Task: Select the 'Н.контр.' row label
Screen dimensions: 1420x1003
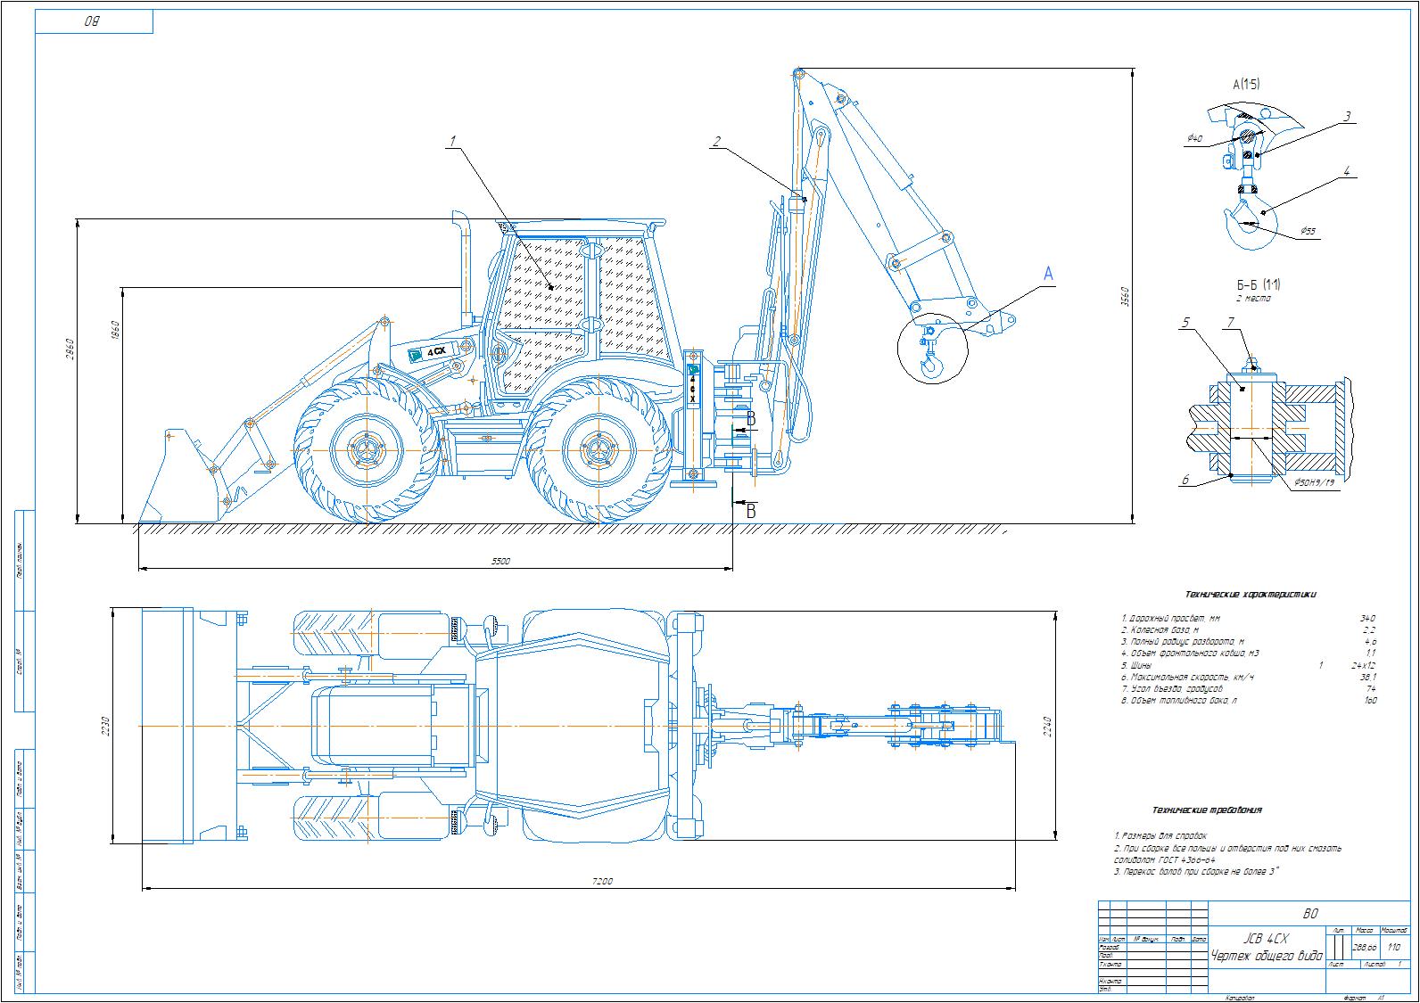Action: pyautogui.click(x=1110, y=981)
